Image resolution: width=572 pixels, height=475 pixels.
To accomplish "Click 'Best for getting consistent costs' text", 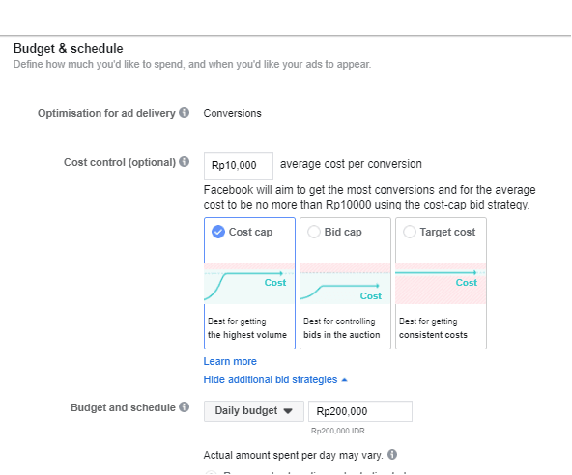I will (x=433, y=328).
